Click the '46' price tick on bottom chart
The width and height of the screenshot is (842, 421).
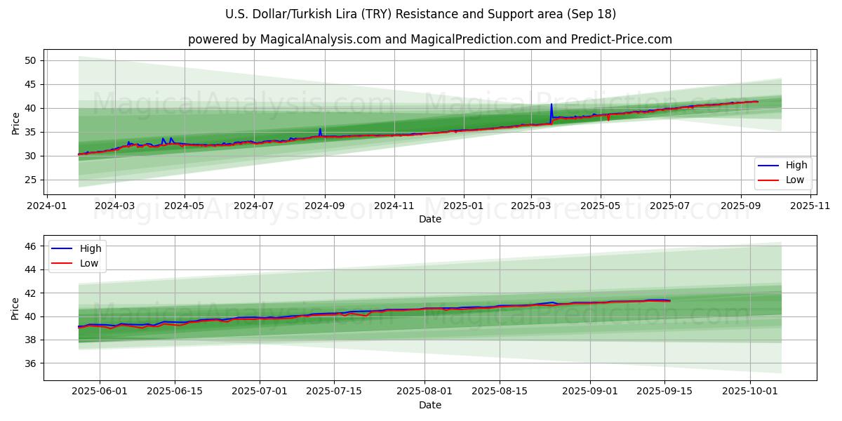click(31, 246)
